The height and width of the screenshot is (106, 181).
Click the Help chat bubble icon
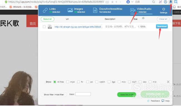point(163,101)
